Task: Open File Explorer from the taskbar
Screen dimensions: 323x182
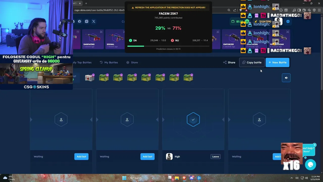Action: [x=177, y=178]
